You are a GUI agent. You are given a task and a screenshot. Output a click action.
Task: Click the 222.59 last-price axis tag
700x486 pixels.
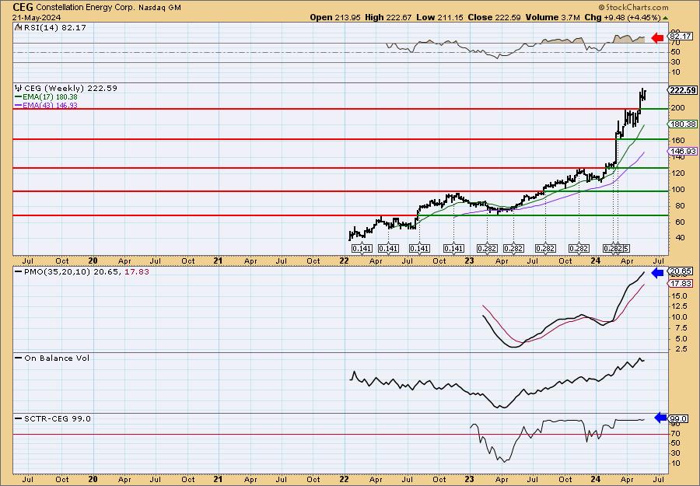[683, 90]
